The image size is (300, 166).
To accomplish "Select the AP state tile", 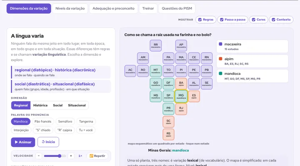I will (181, 45).
